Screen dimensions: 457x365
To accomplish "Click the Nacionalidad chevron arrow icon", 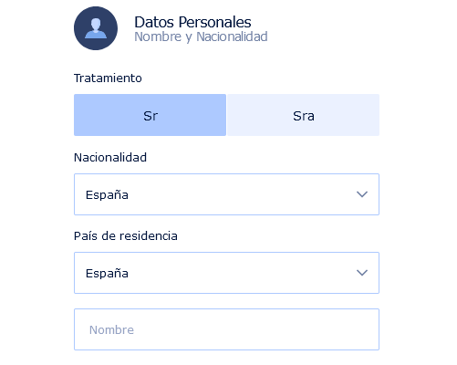I will click(x=362, y=194).
